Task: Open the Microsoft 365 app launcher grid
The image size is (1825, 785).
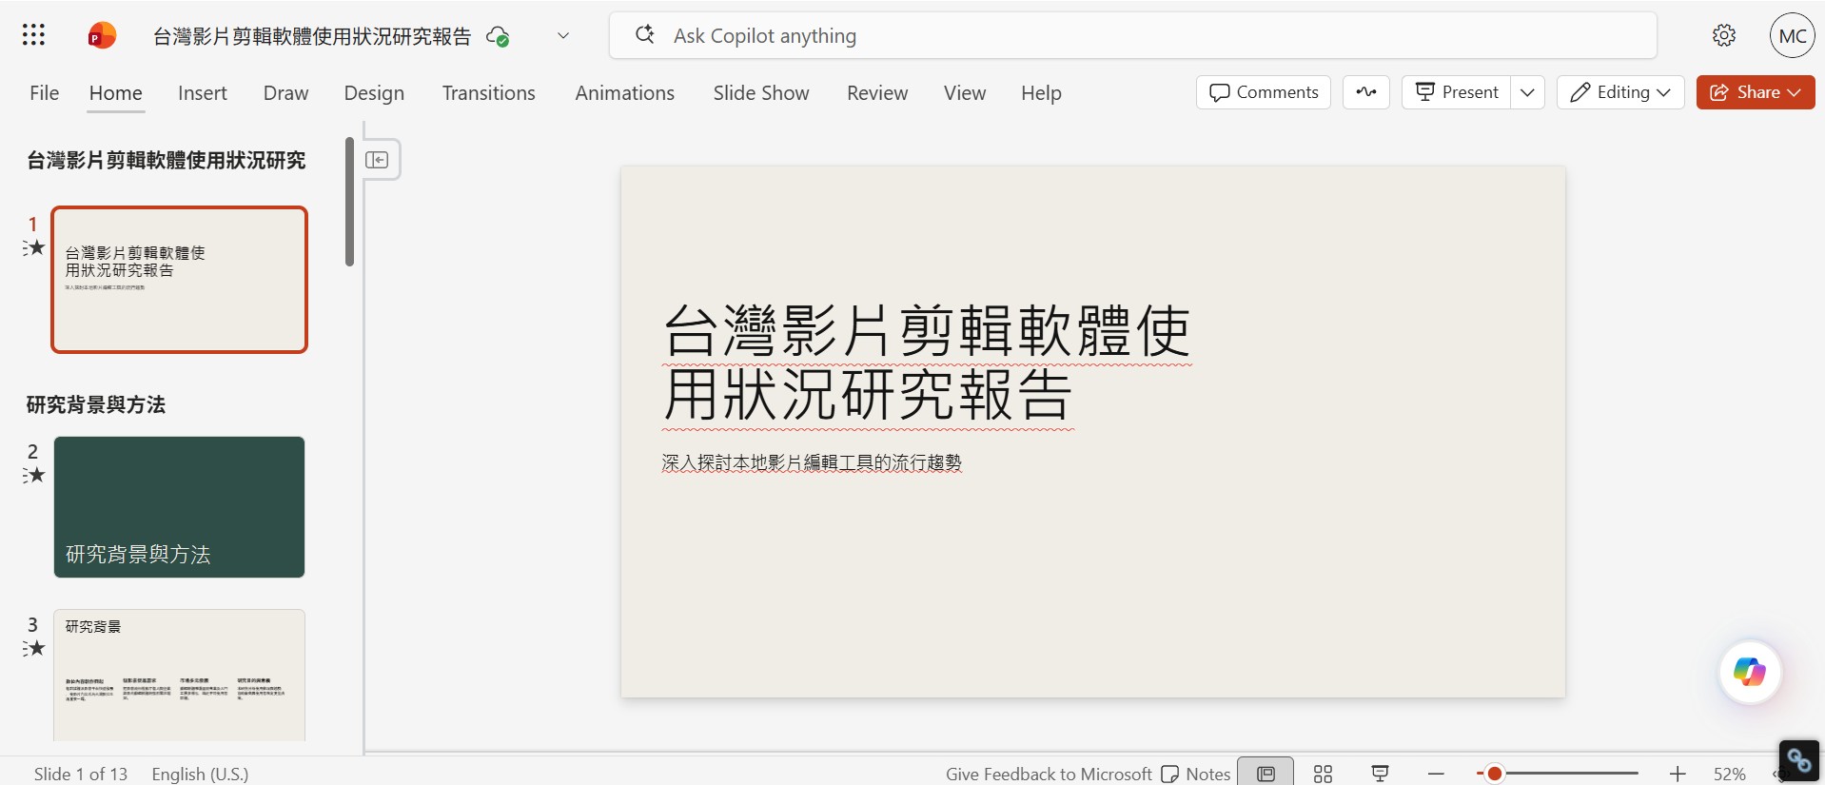Action: [x=33, y=35]
